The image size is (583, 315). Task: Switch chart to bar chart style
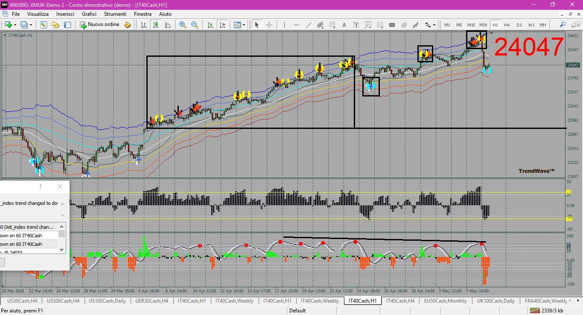144,25
